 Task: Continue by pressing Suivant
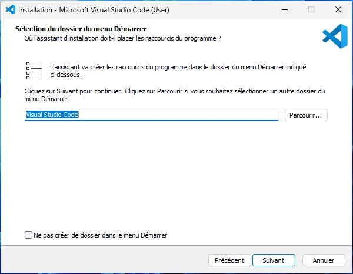tap(274, 260)
